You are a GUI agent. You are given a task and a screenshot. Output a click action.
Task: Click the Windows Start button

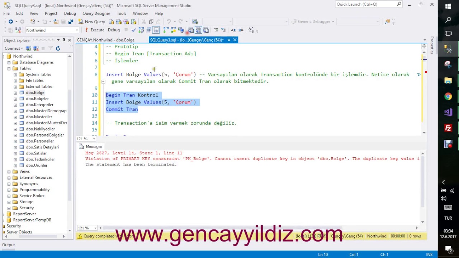tap(448, 6)
